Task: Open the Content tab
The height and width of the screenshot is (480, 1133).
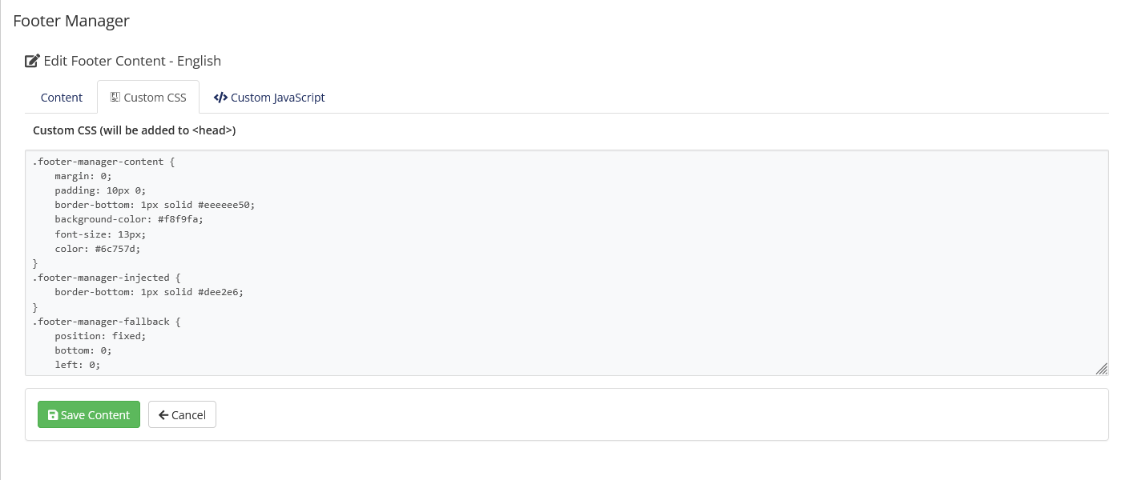Action: (x=62, y=98)
